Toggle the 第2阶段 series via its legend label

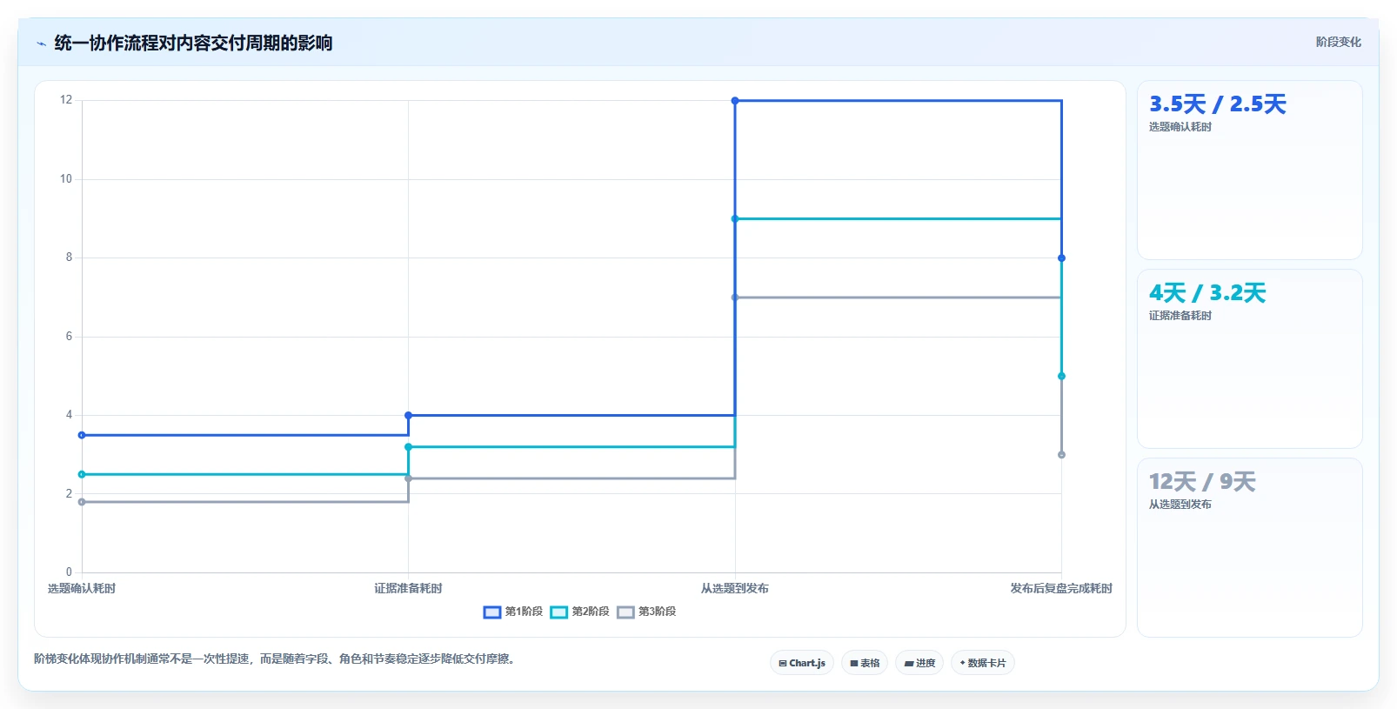click(x=591, y=612)
